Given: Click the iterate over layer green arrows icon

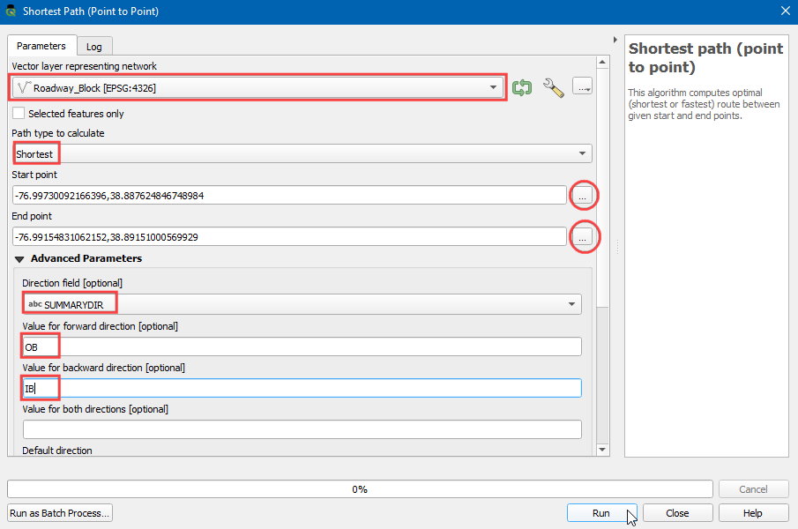Looking at the screenshot, I should click(x=522, y=87).
